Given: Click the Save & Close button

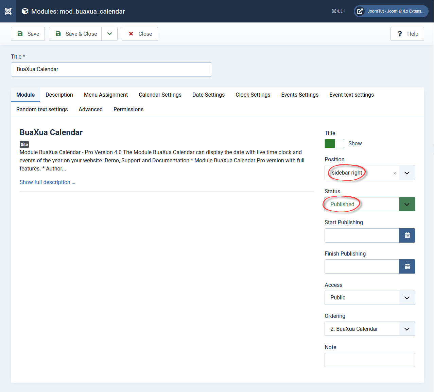Looking at the screenshot, I should (75, 34).
